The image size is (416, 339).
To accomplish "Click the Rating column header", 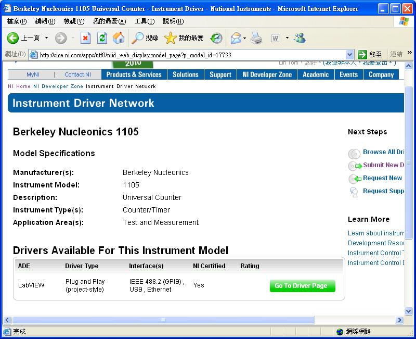I will pyautogui.click(x=250, y=266).
